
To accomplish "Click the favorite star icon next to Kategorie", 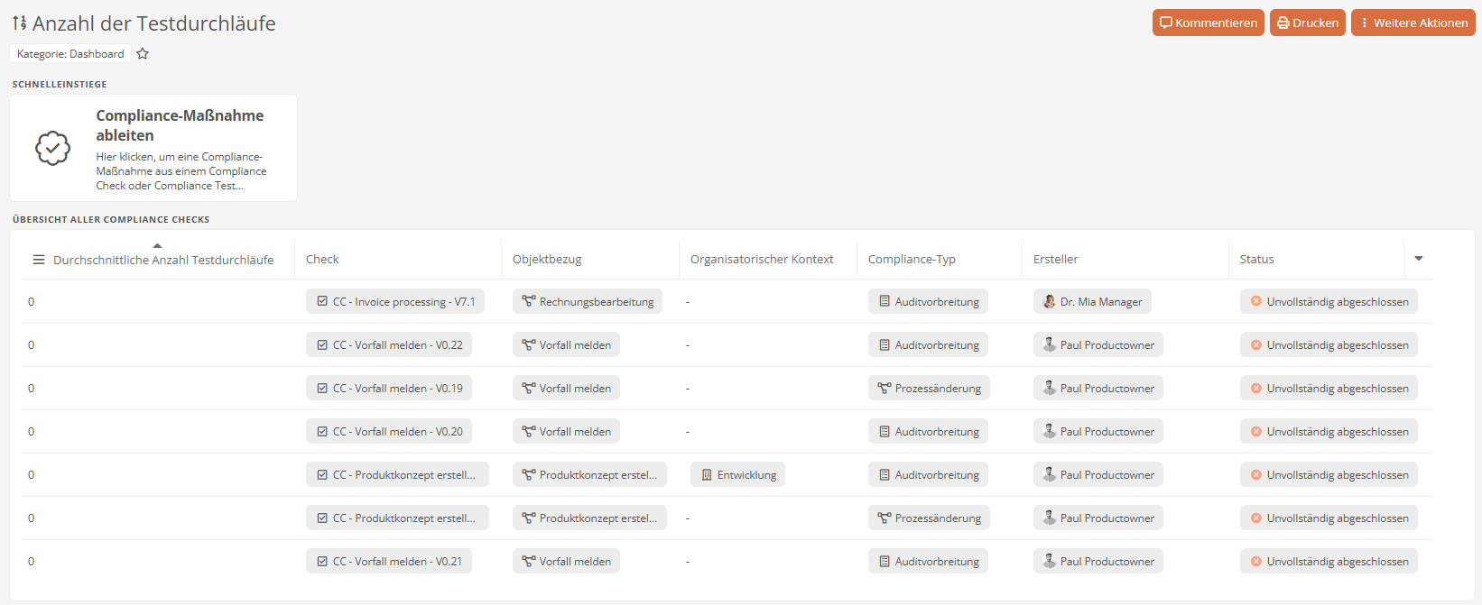I will 143,54.
